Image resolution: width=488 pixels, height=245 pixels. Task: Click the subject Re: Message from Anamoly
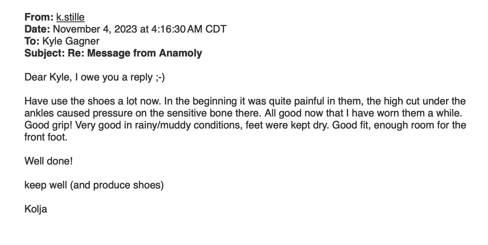tap(135, 53)
